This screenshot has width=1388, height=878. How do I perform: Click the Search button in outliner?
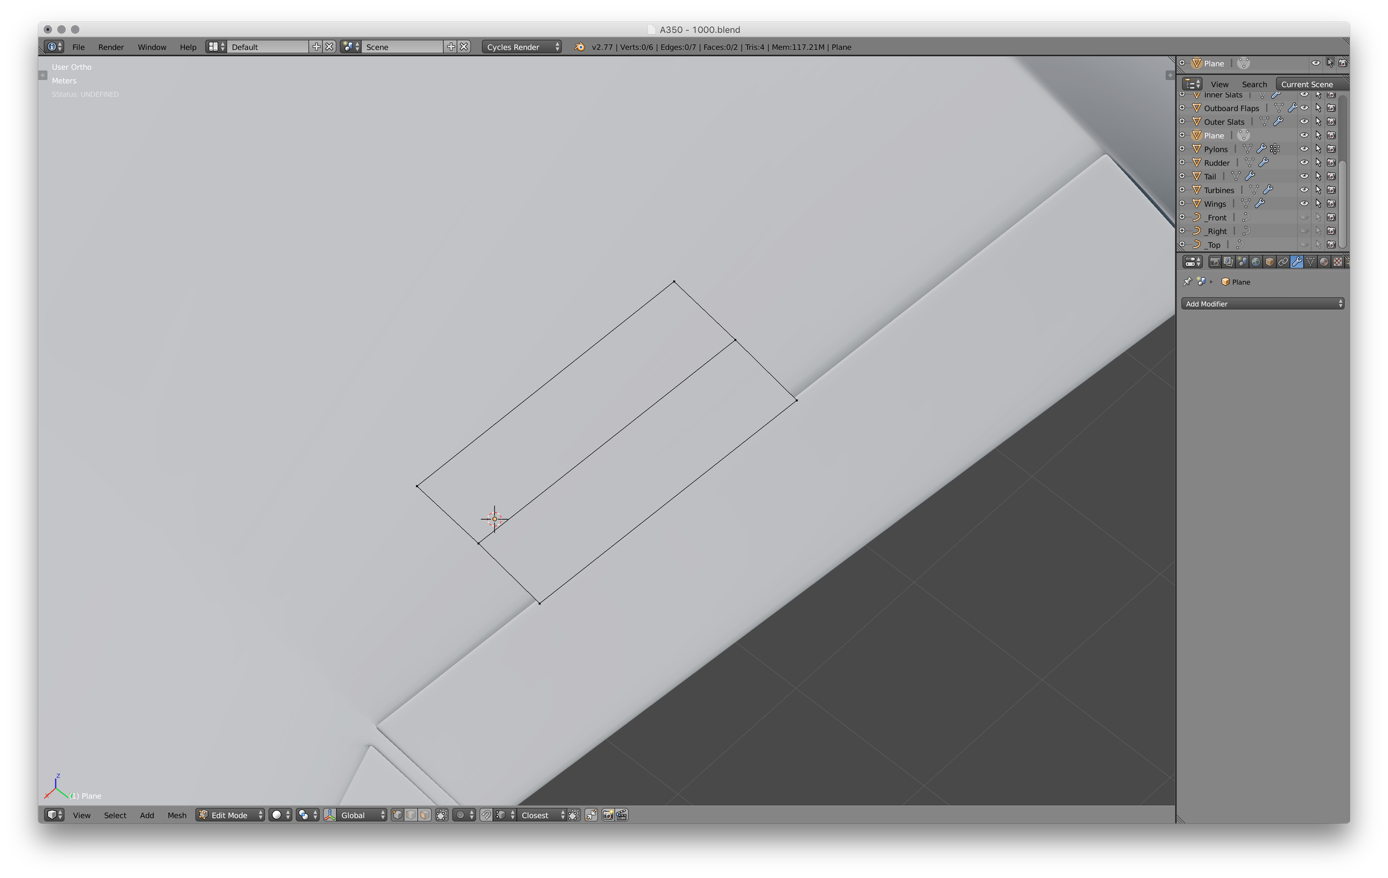click(1254, 84)
